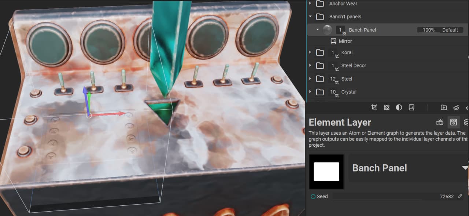Click the add layer stack icon
This screenshot has width=469, height=216.
tap(456, 107)
